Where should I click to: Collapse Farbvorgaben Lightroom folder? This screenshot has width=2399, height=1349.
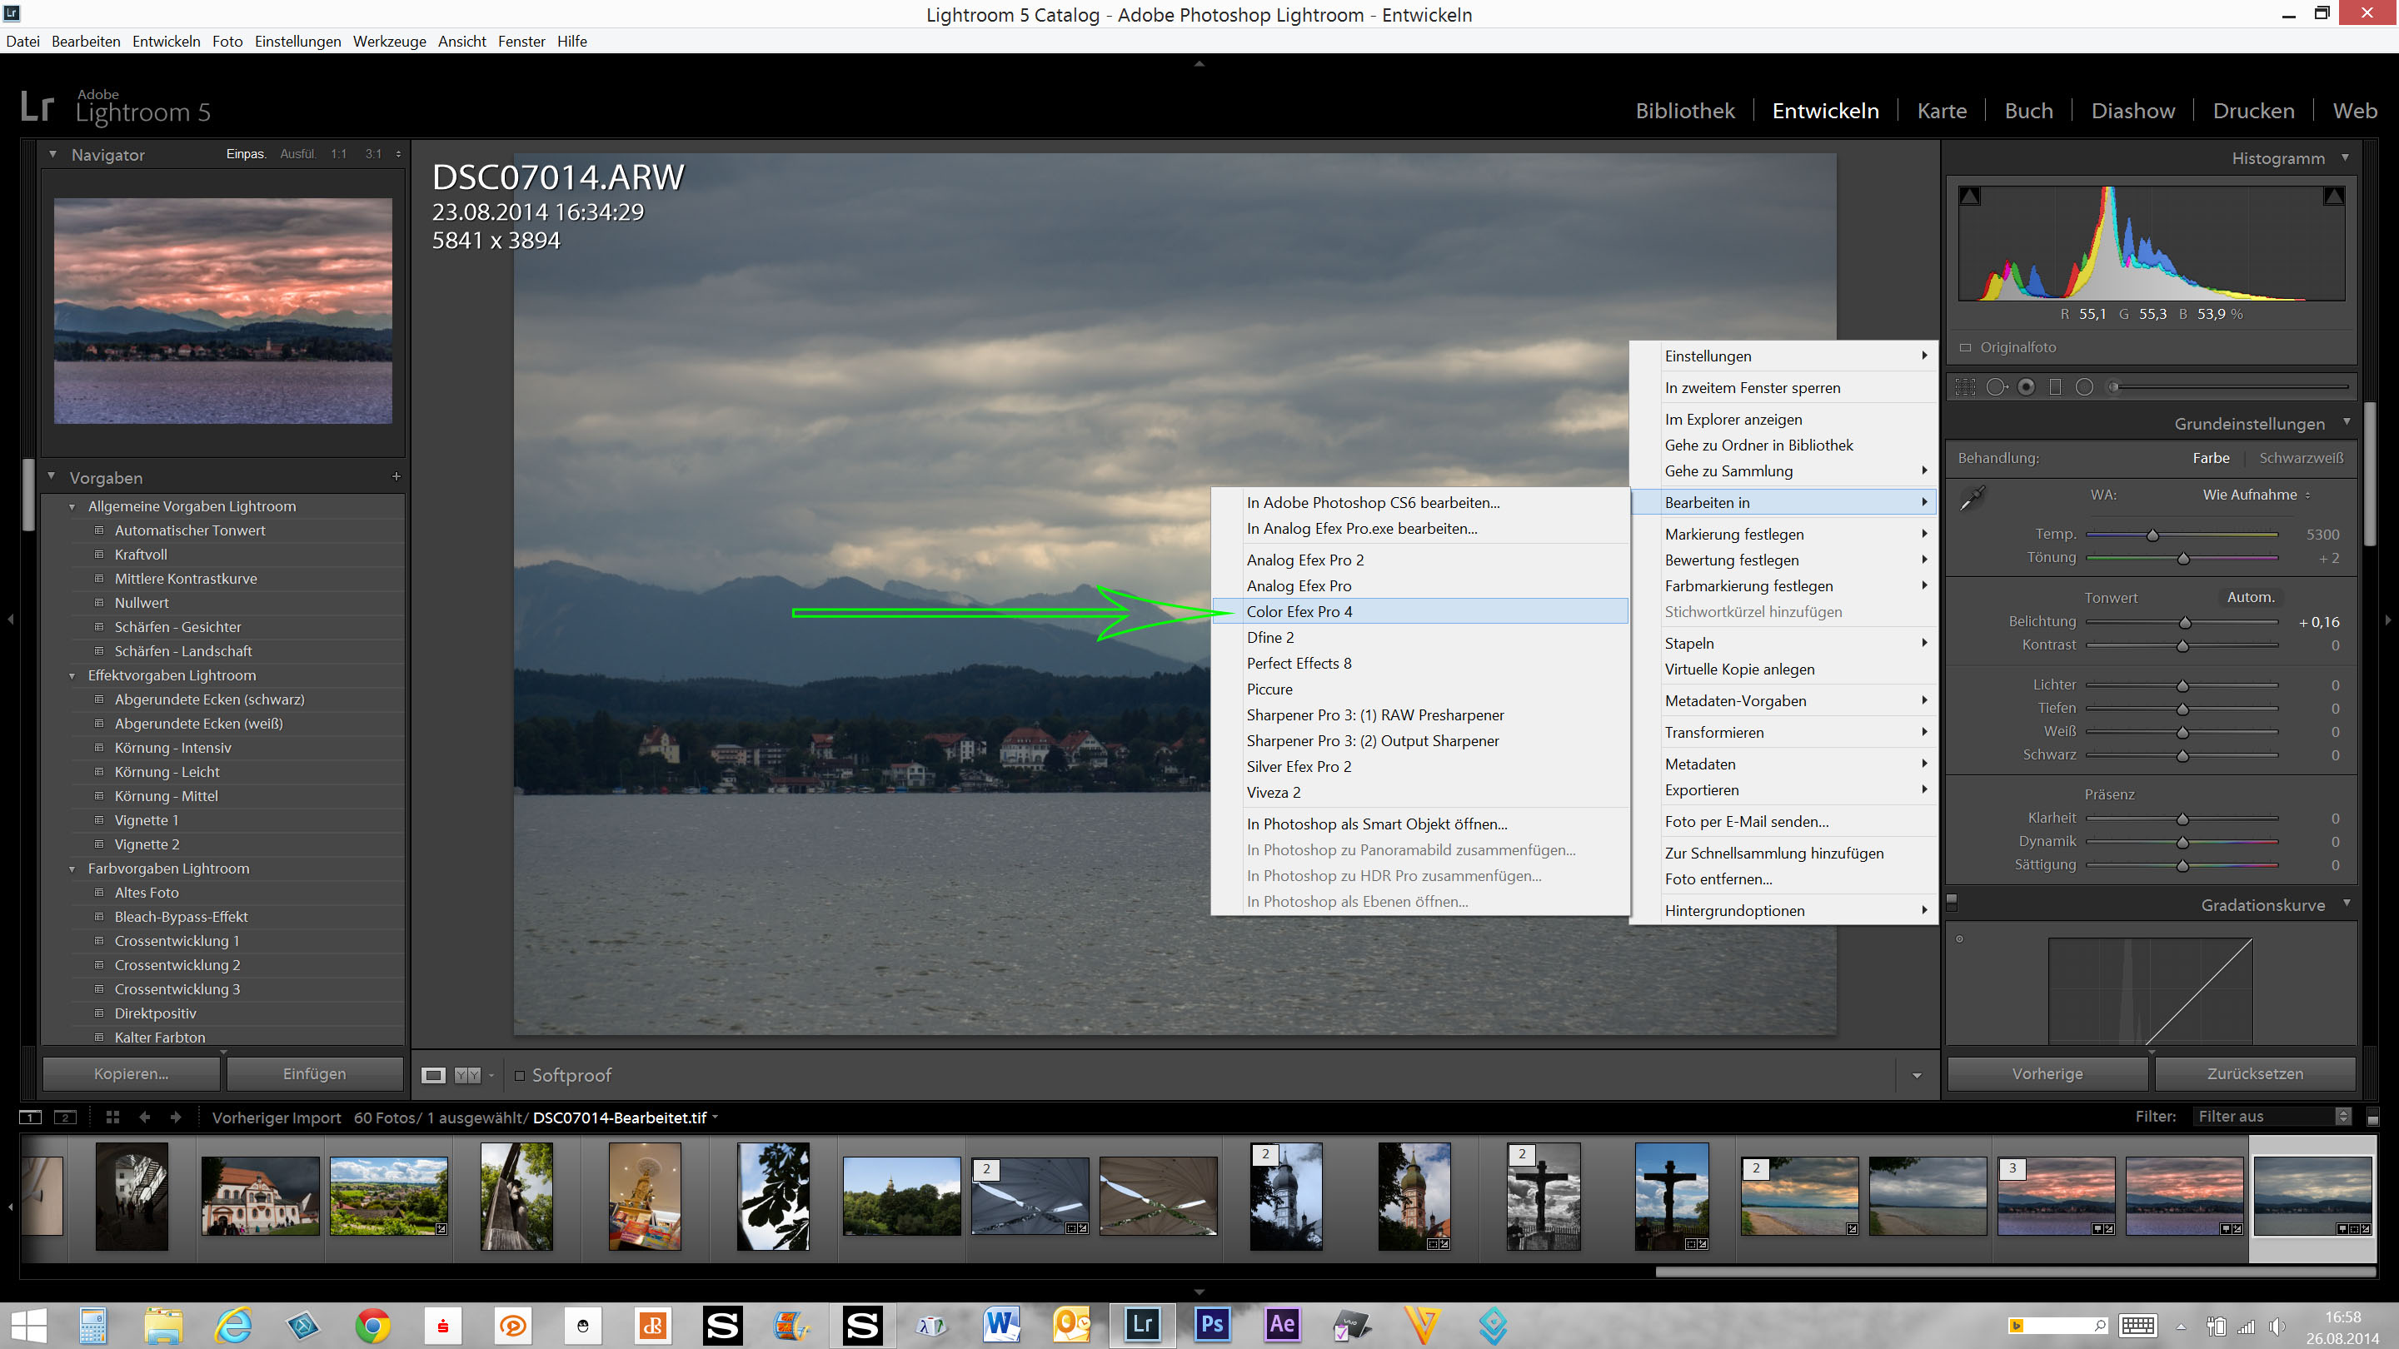pos(72,869)
